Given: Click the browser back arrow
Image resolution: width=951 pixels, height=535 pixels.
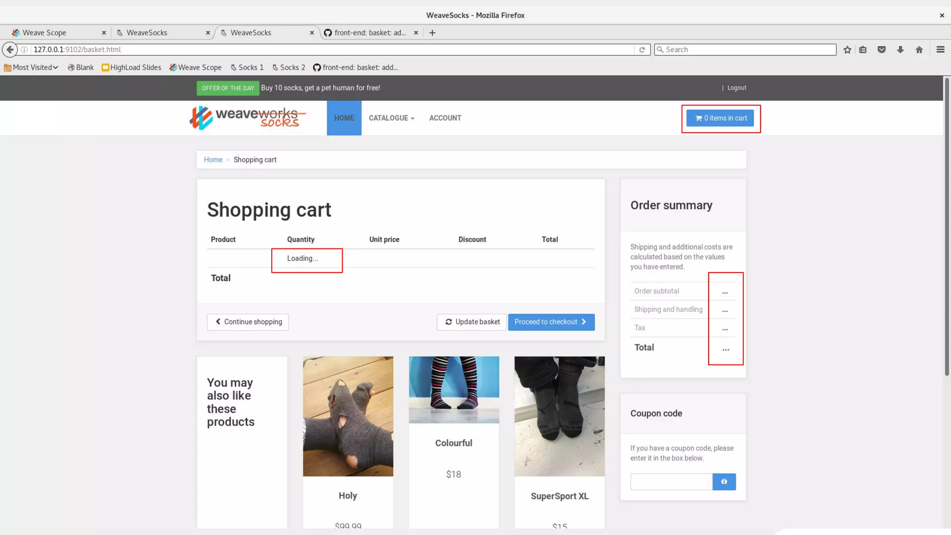Looking at the screenshot, I should pos(10,49).
